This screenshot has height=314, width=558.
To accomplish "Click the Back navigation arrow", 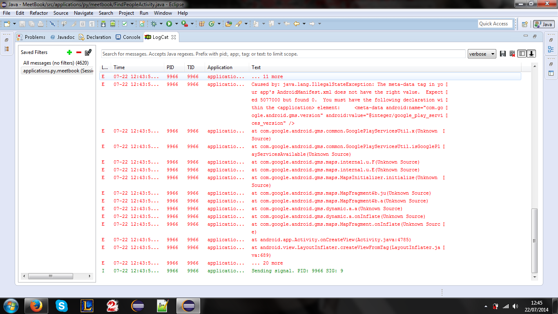I will 297,24.
